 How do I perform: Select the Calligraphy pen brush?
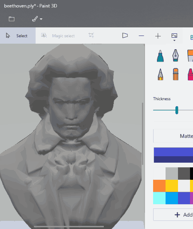175,56
